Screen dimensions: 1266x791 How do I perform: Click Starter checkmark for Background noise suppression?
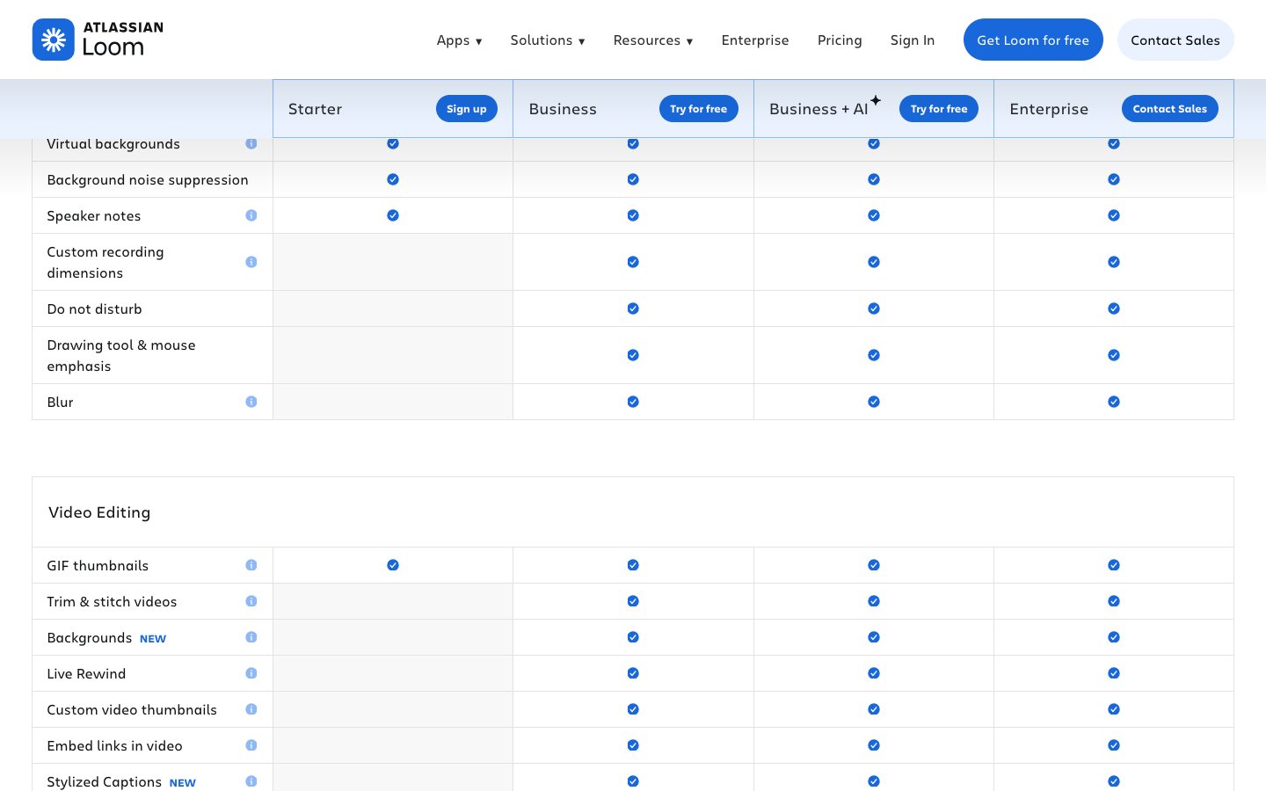point(393,179)
